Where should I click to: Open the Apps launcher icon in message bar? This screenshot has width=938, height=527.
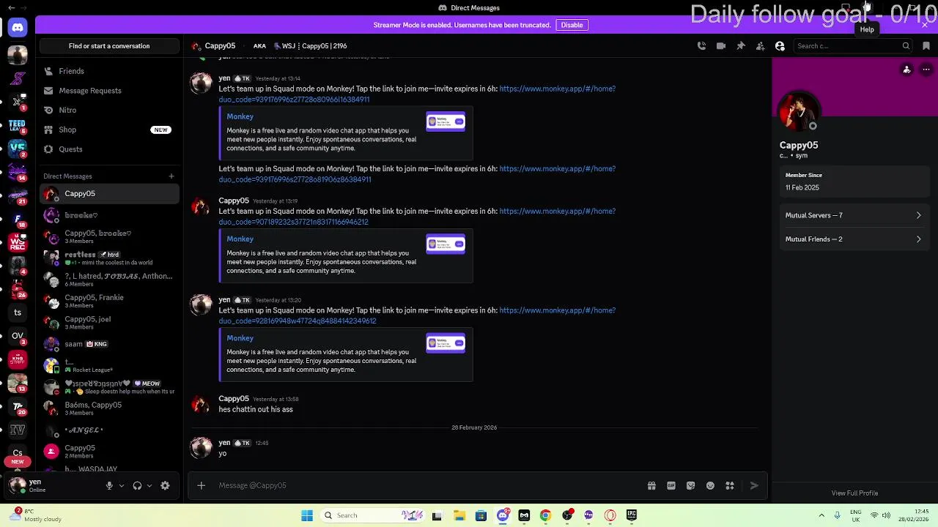730,485
